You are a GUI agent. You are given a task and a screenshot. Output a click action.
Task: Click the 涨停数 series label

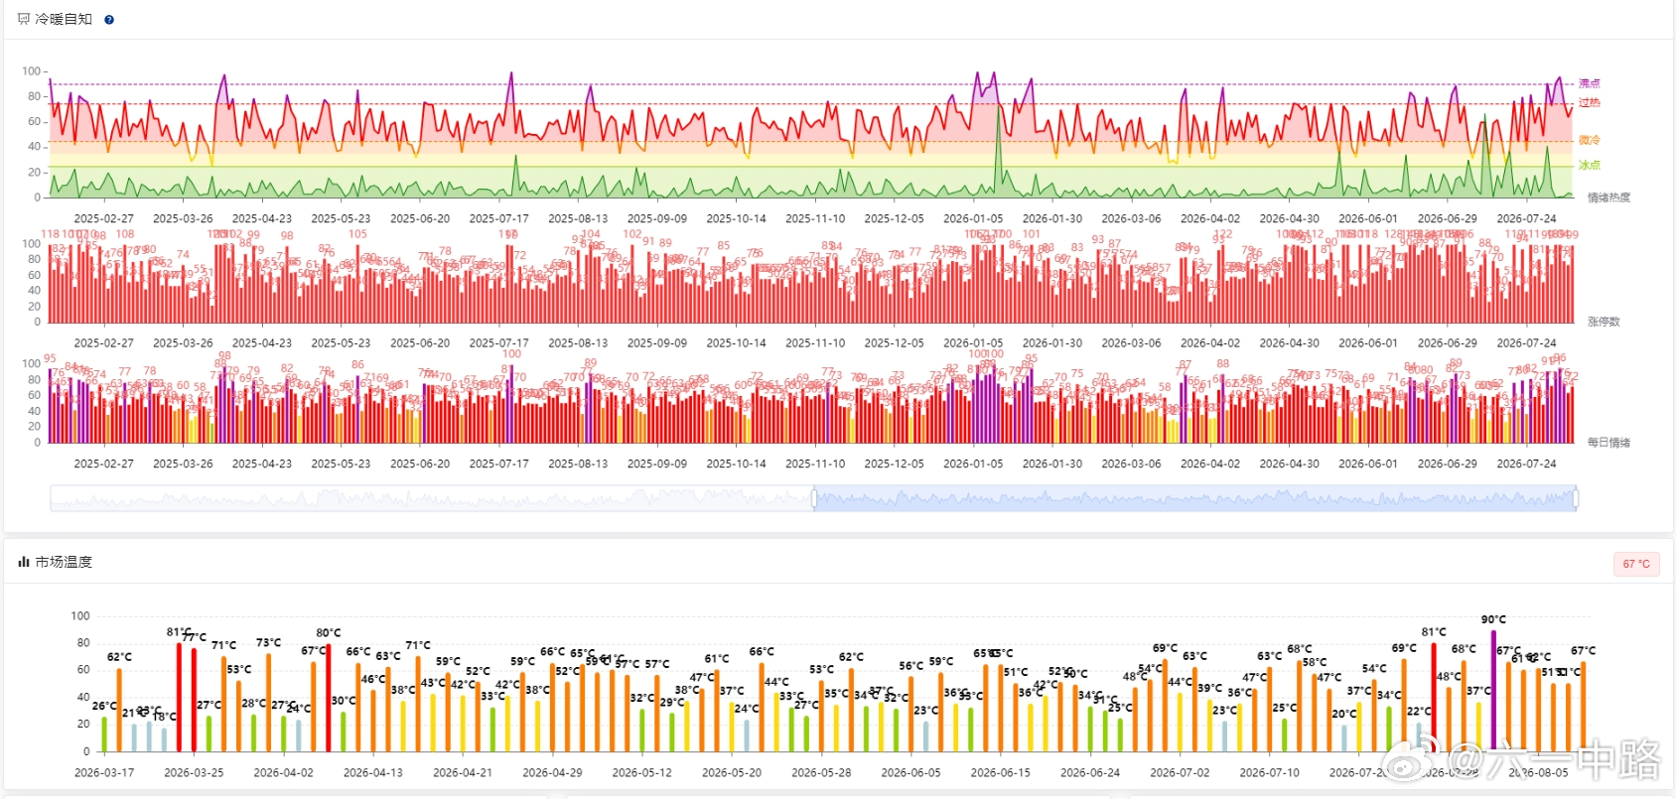(1604, 322)
